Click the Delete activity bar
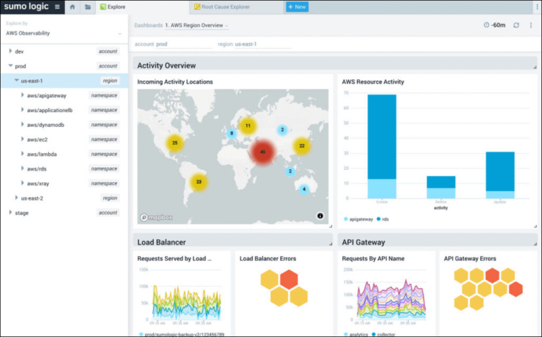This screenshot has height=337, width=542. coord(441,188)
